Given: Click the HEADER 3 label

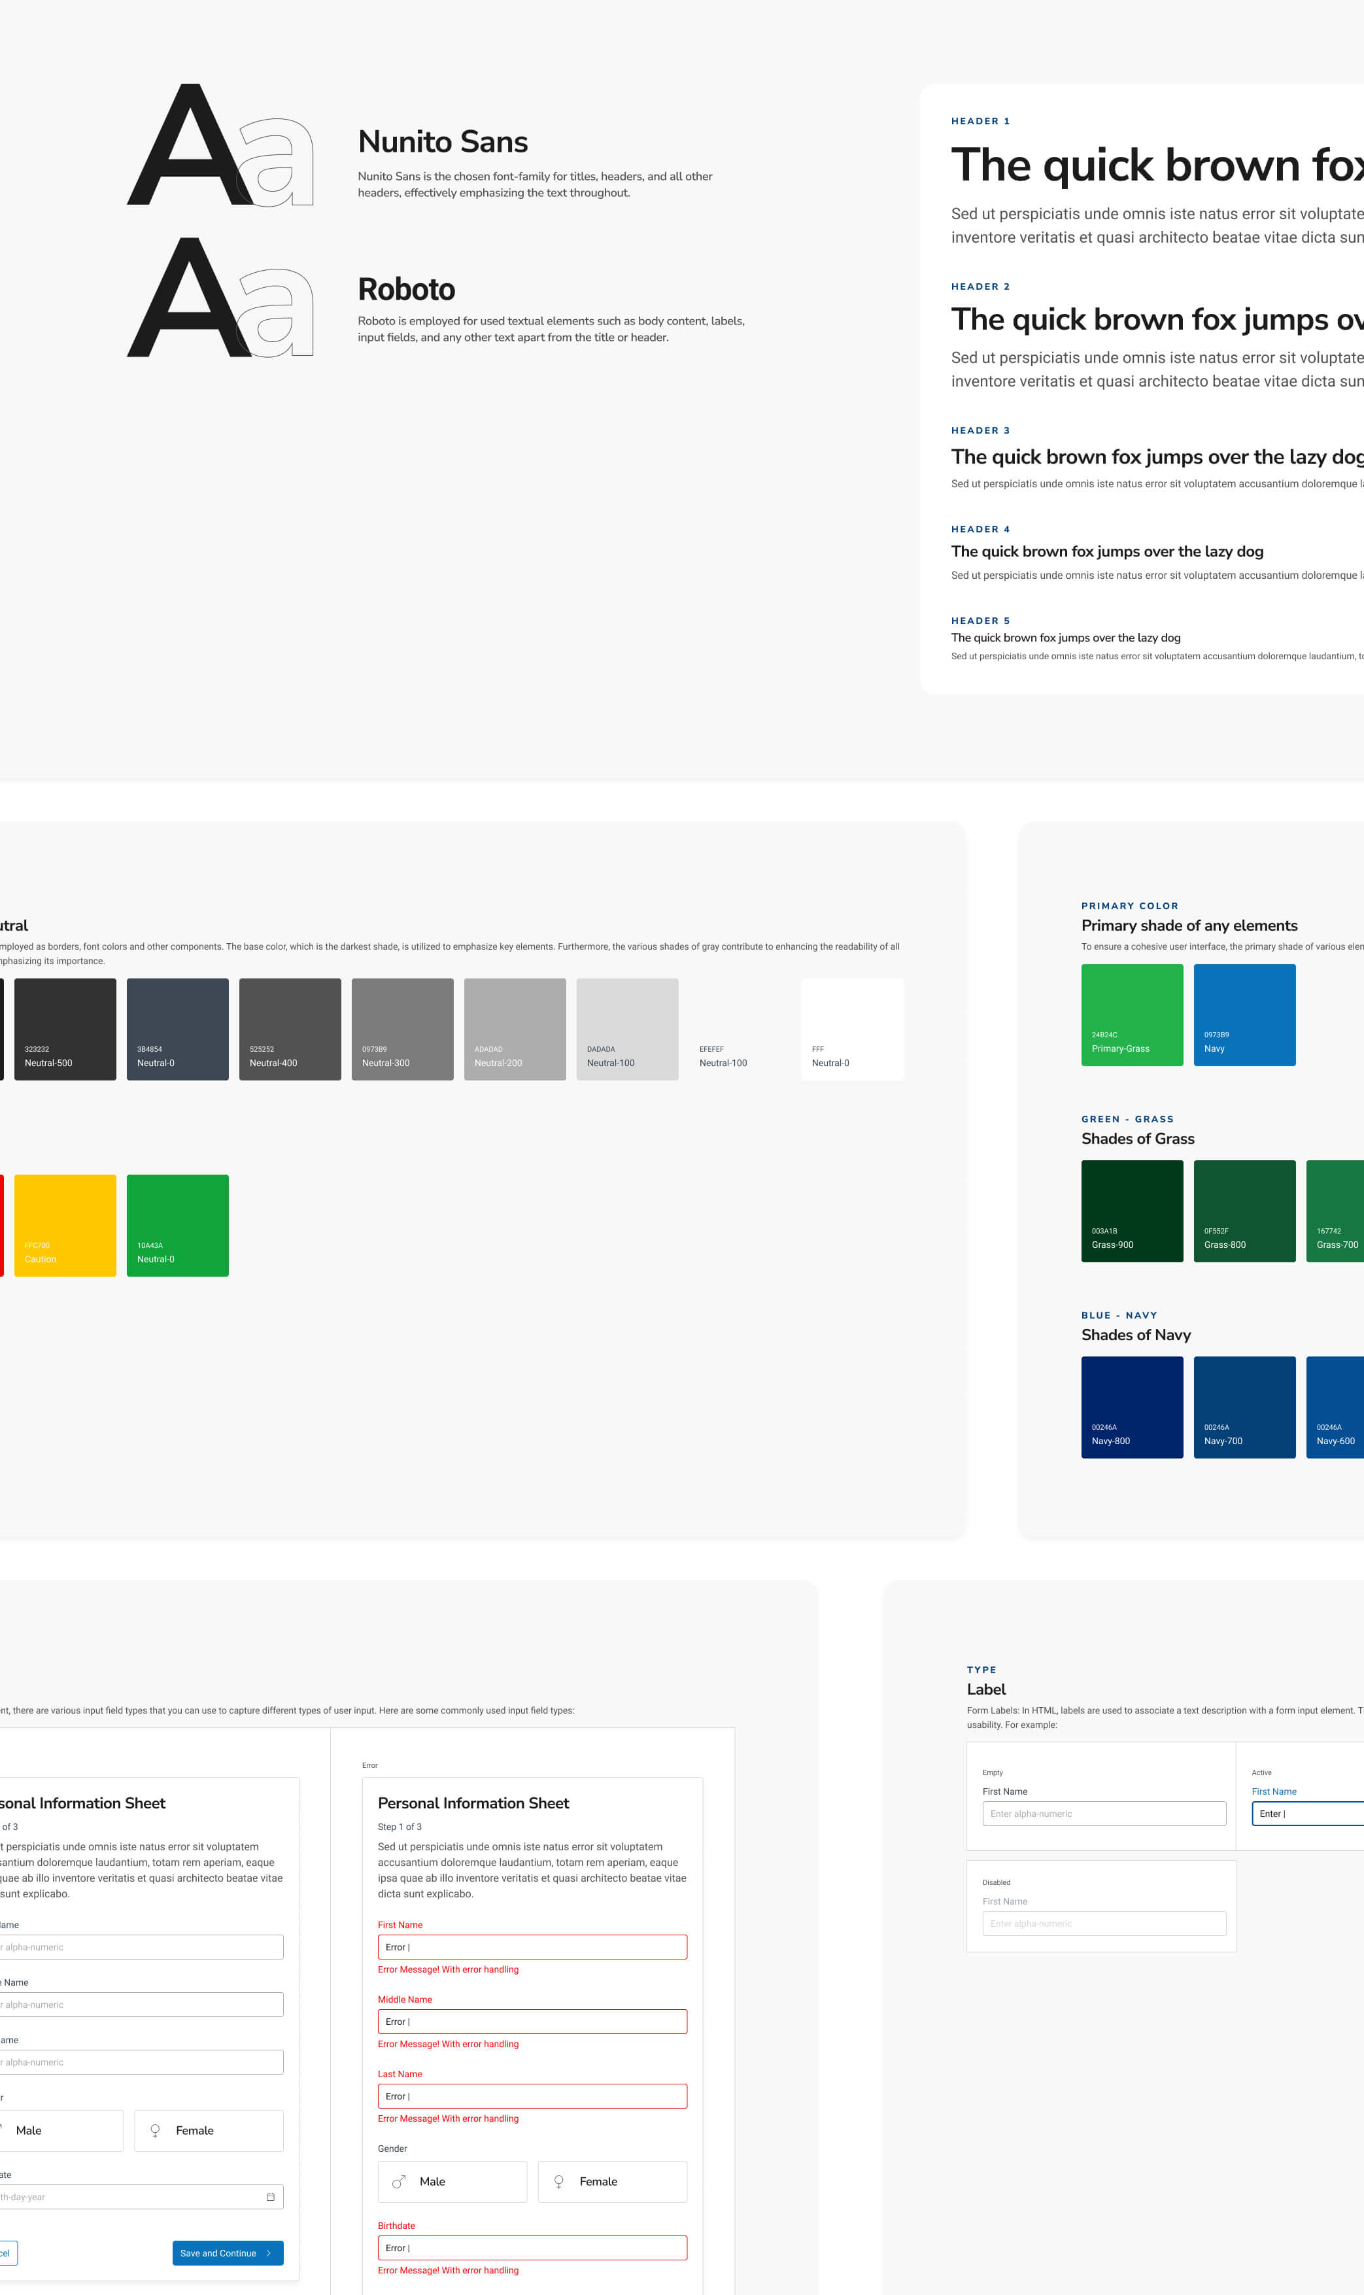Looking at the screenshot, I should click(x=981, y=430).
